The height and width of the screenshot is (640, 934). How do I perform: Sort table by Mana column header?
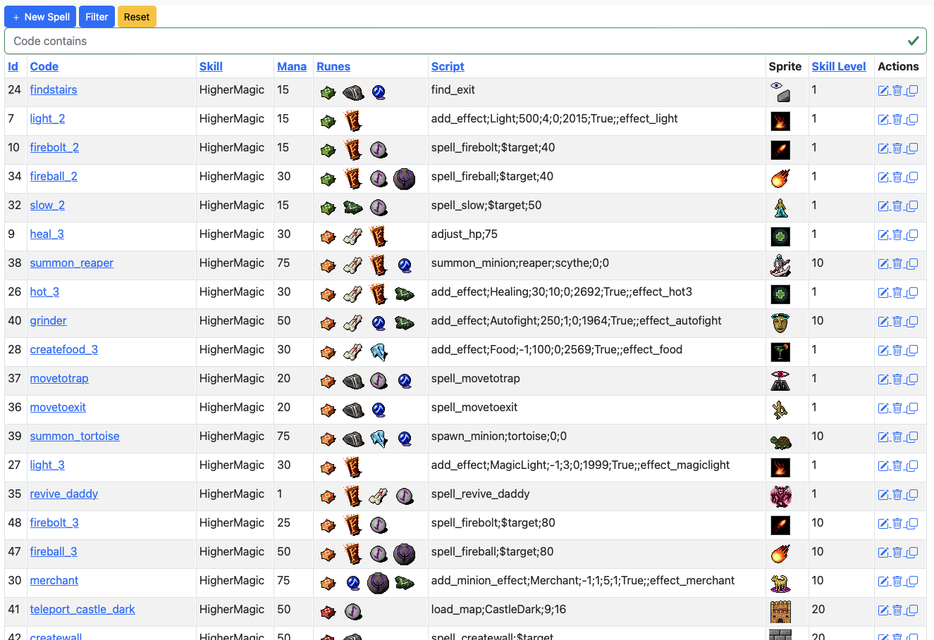coord(292,66)
